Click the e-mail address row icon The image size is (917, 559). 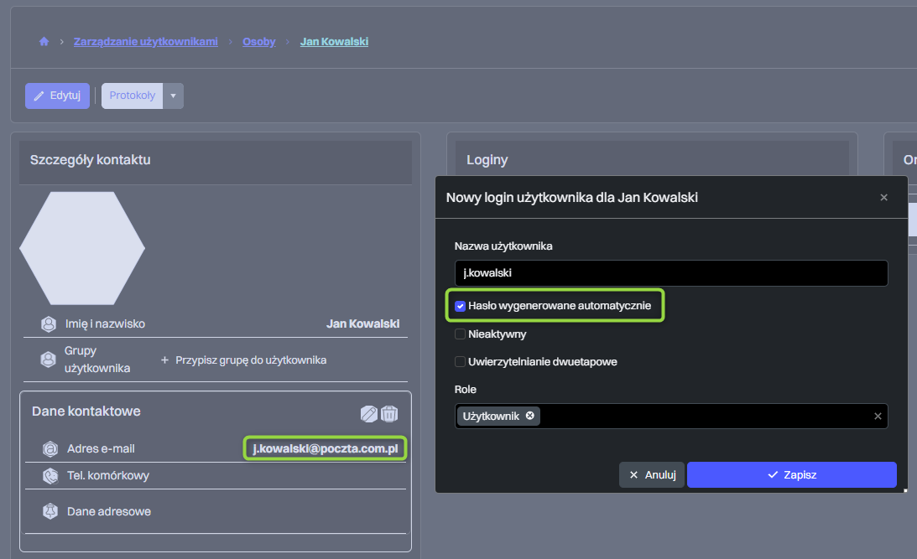(x=49, y=449)
